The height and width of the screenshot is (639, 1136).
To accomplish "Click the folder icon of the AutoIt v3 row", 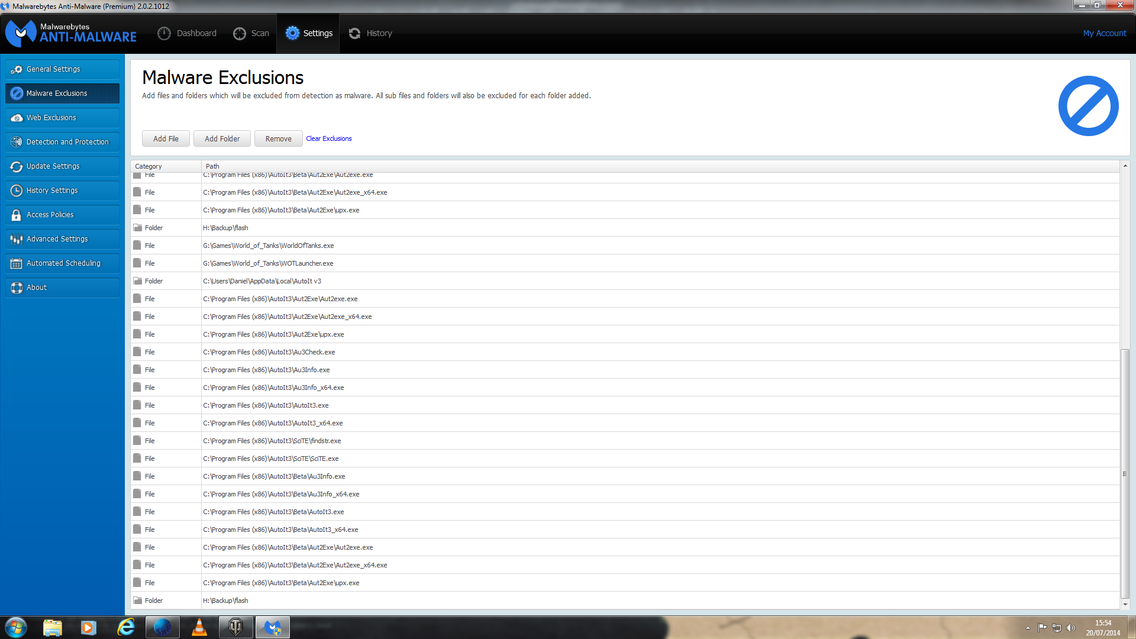I will click(137, 281).
